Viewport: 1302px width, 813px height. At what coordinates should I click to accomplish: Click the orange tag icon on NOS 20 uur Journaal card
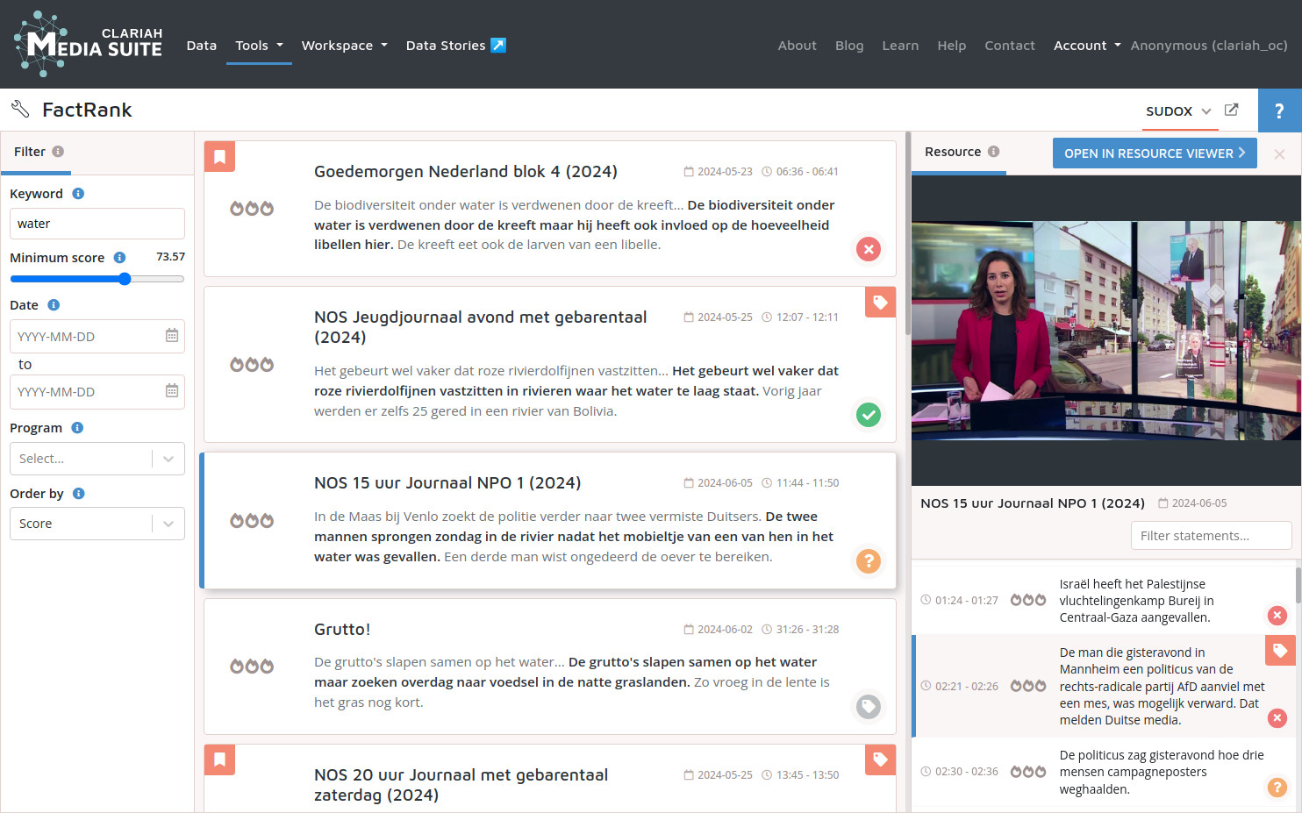(880, 760)
